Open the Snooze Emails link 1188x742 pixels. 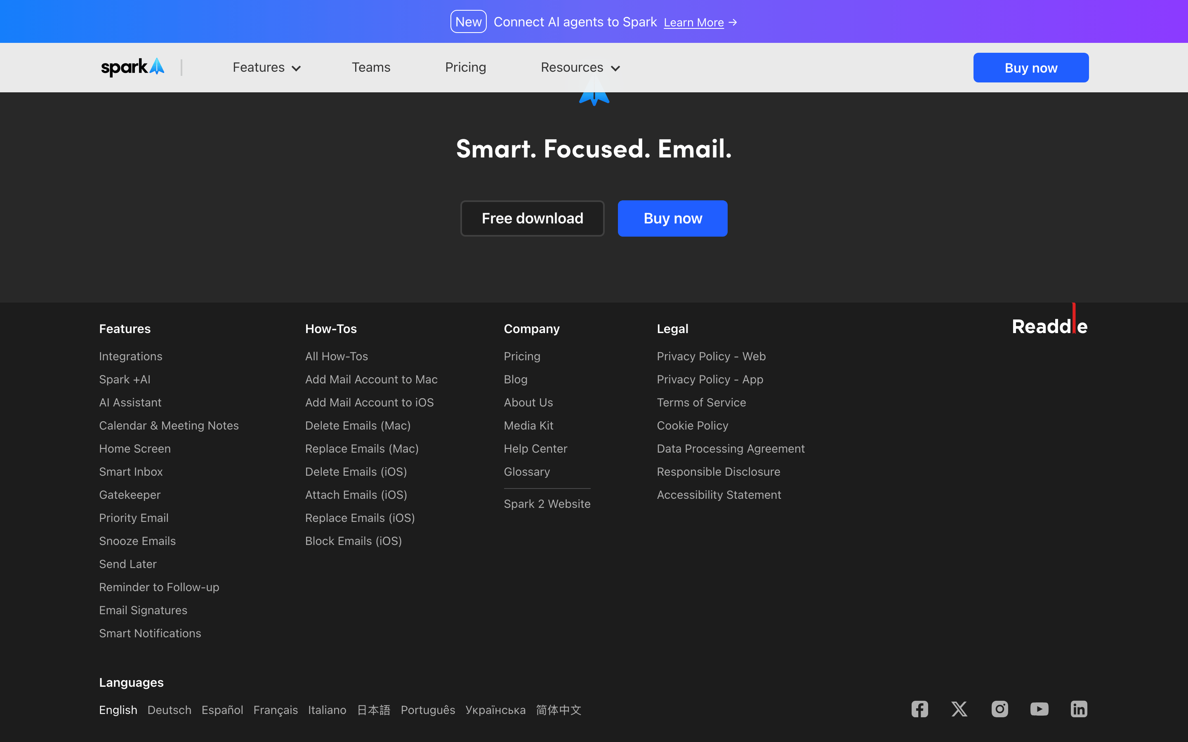137,541
